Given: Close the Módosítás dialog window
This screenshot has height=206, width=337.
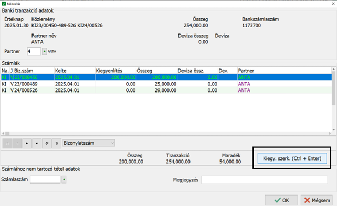Looking at the screenshot, I should pyautogui.click(x=333, y=4).
